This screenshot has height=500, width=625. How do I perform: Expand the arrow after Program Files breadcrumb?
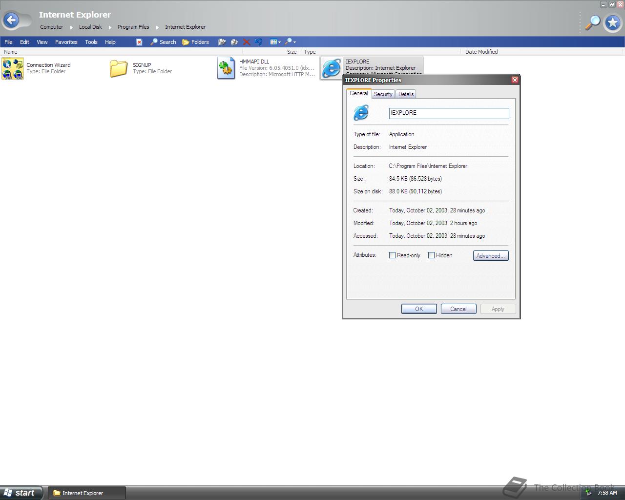click(157, 27)
